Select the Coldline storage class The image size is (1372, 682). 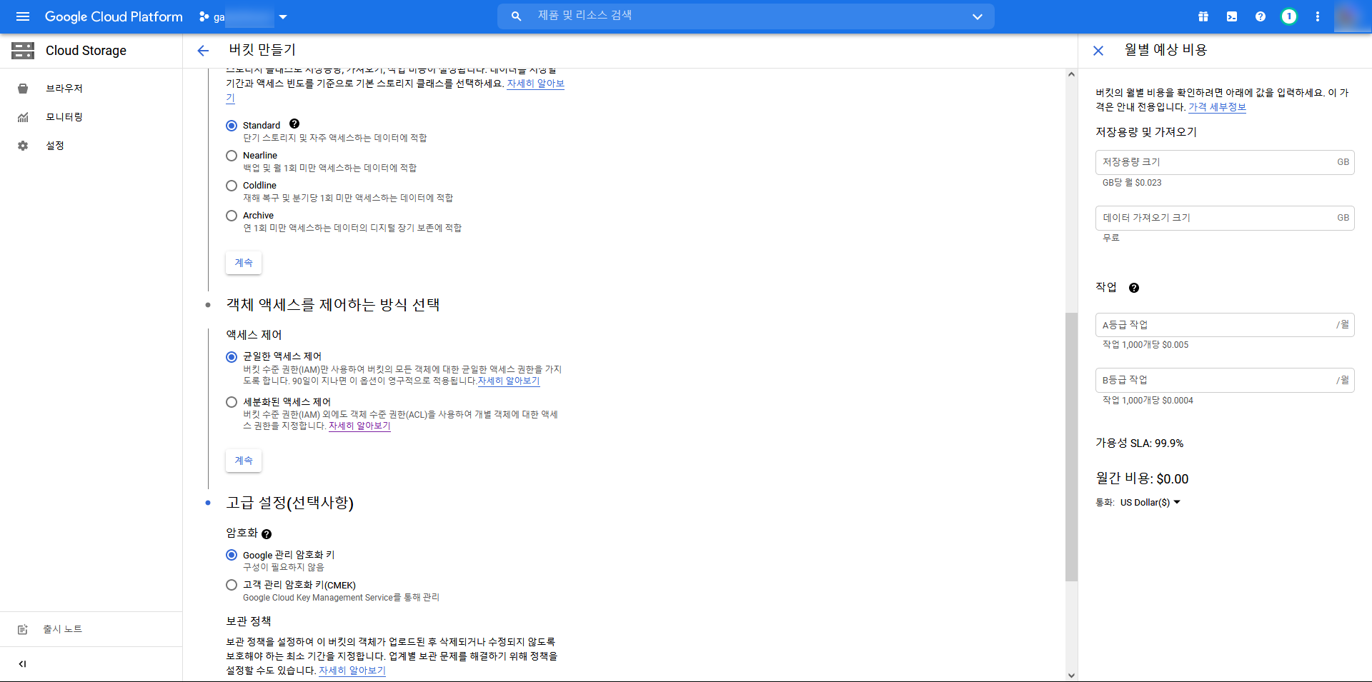point(232,186)
